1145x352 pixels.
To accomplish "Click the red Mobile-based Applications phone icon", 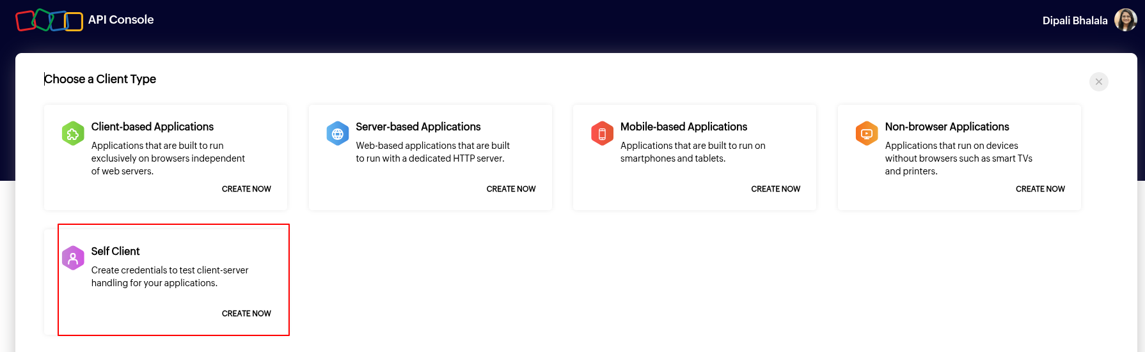I will pyautogui.click(x=602, y=134).
